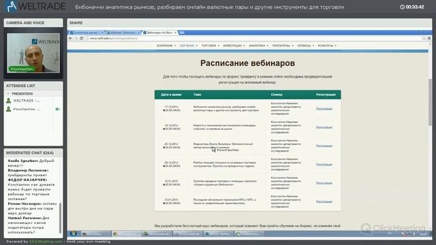Click the browser Forward arrow

tap(76, 38)
